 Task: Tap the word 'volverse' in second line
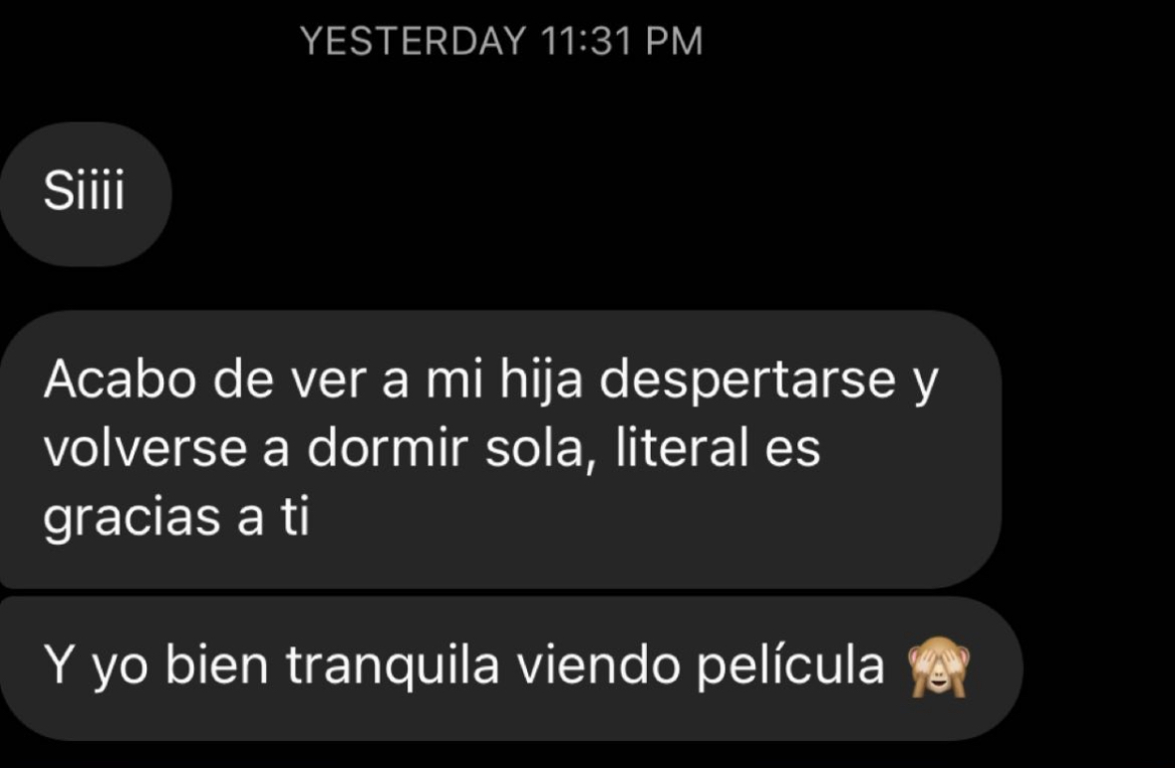[146, 448]
